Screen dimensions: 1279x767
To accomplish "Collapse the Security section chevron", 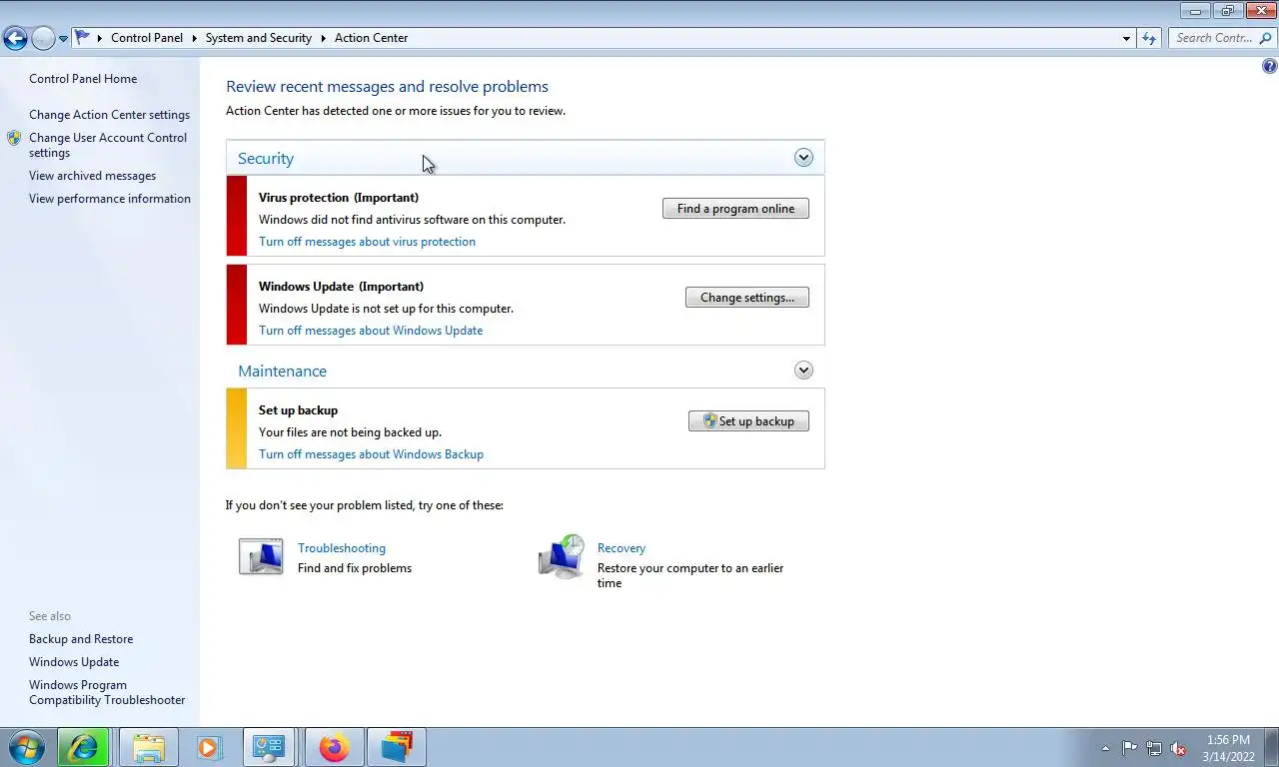I will [803, 158].
